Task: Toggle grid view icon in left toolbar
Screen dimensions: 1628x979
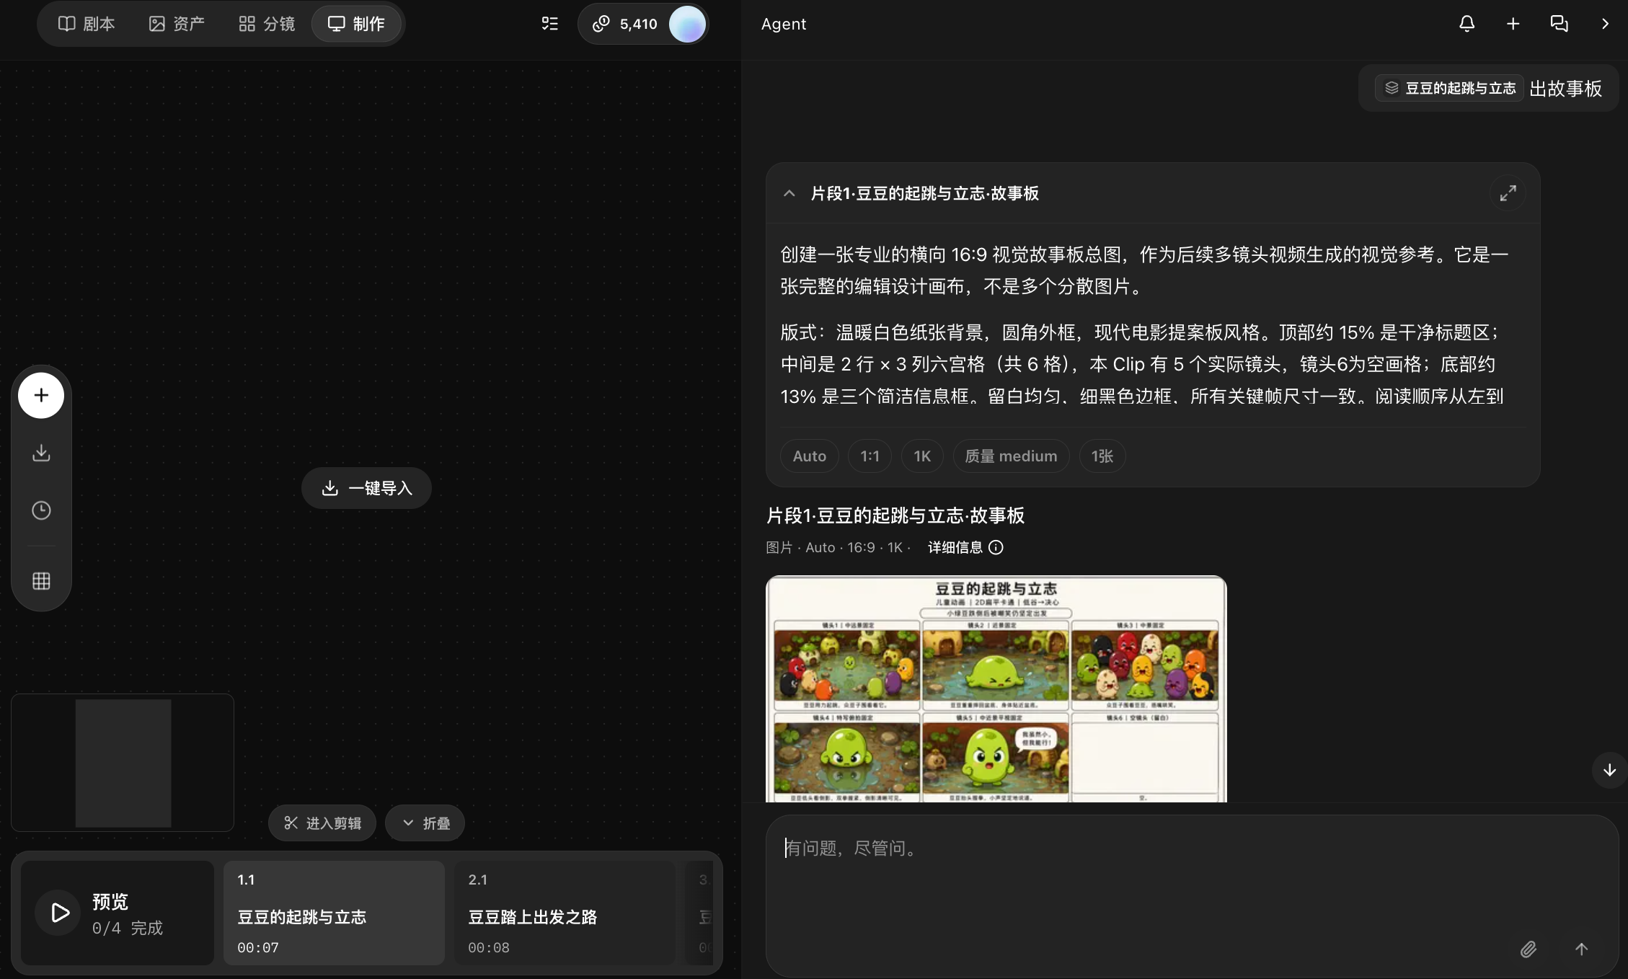Action: (41, 581)
